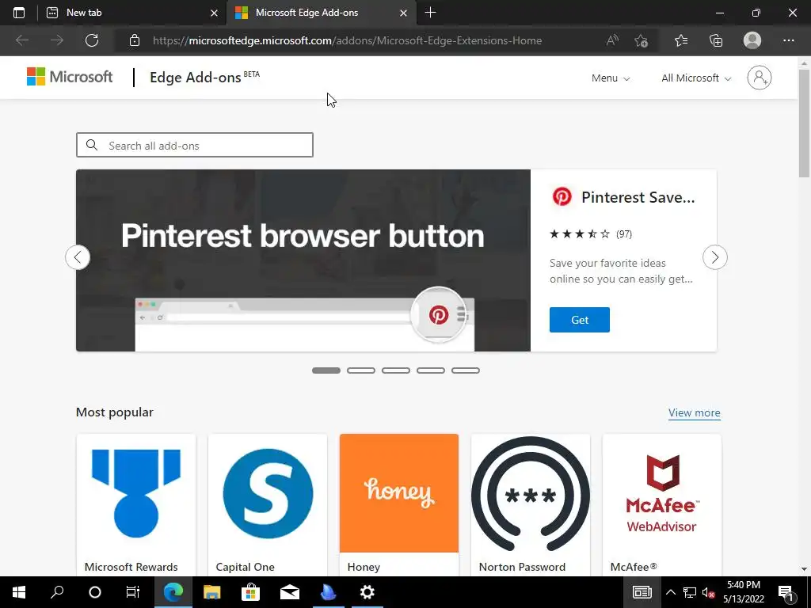The width and height of the screenshot is (811, 608).
Task: Select the fifth carousel indicator
Action: (x=466, y=370)
